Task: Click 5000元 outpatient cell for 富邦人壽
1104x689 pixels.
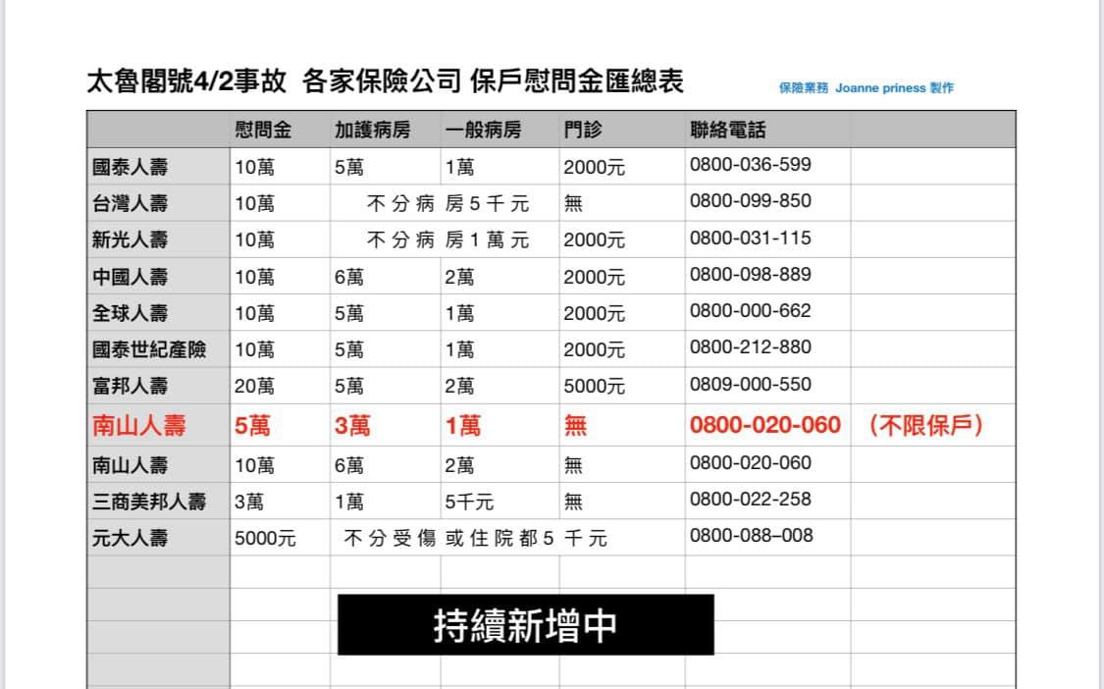Action: 595,386
